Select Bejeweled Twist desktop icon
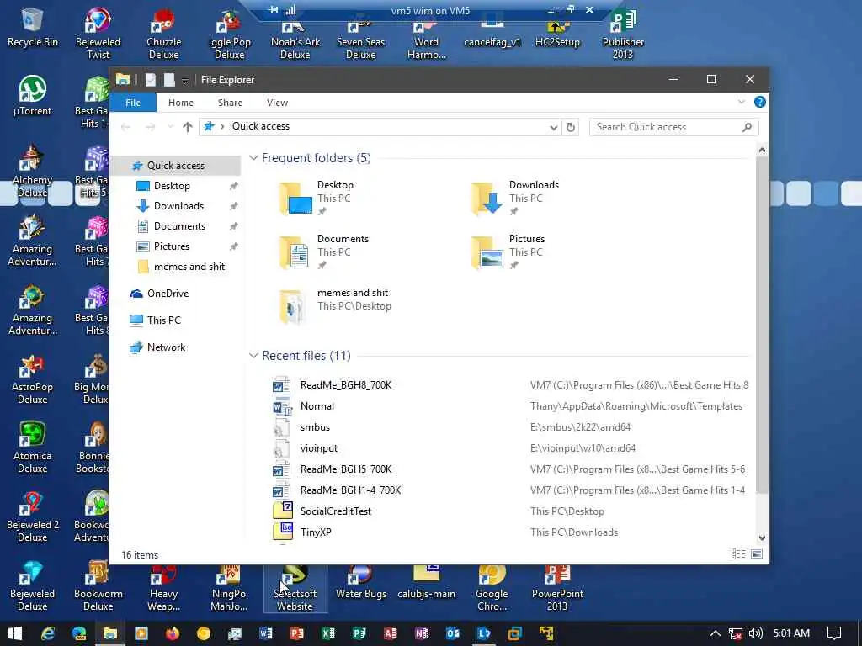862x646 pixels. click(x=98, y=33)
